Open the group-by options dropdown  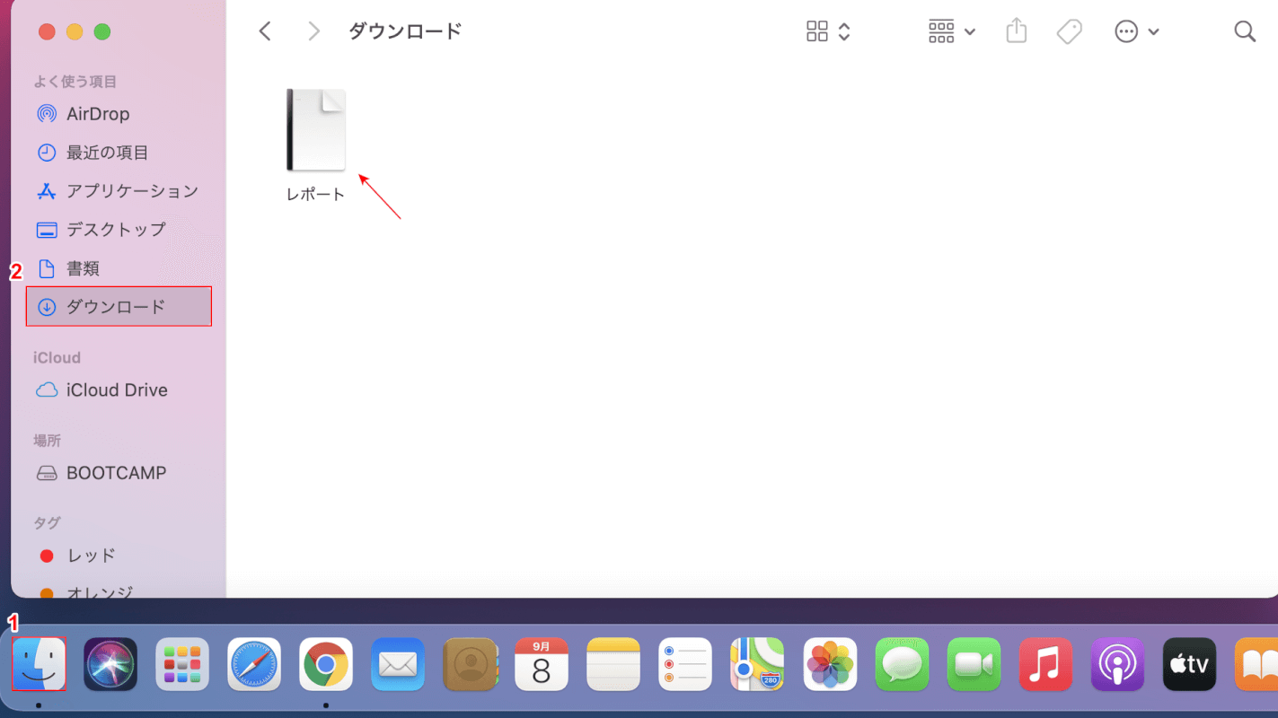(x=951, y=31)
